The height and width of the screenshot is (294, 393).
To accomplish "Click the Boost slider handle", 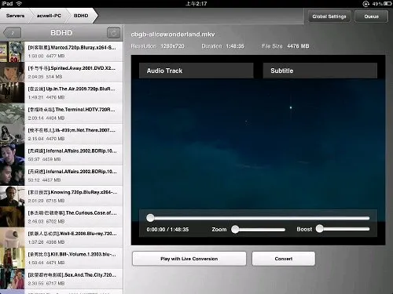I will pos(319,229).
